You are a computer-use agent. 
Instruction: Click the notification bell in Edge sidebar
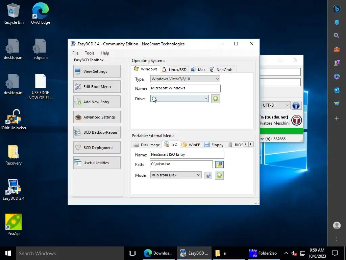coord(337,22)
